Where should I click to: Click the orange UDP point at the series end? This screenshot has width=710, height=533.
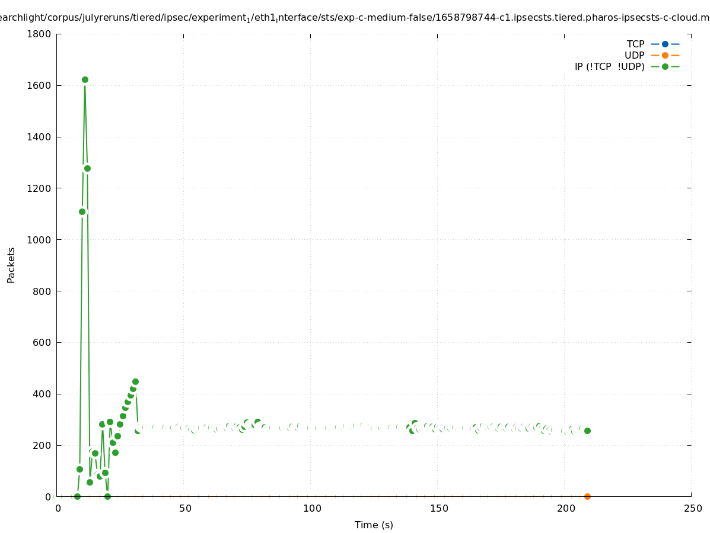tap(587, 496)
